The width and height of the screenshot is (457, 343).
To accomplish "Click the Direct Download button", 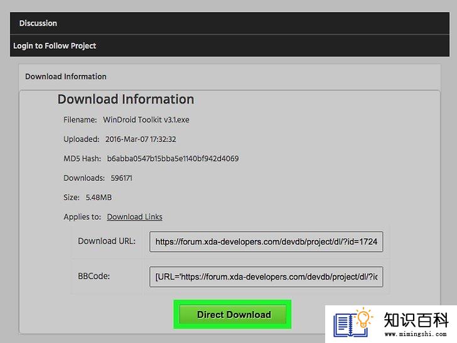I will pos(232,314).
